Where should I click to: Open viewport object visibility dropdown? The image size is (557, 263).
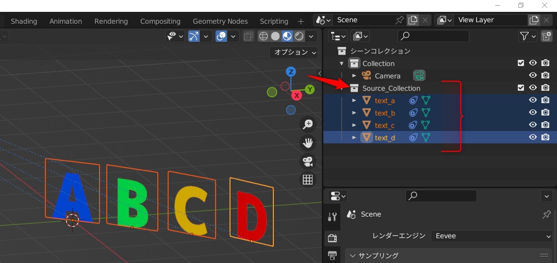(175, 36)
